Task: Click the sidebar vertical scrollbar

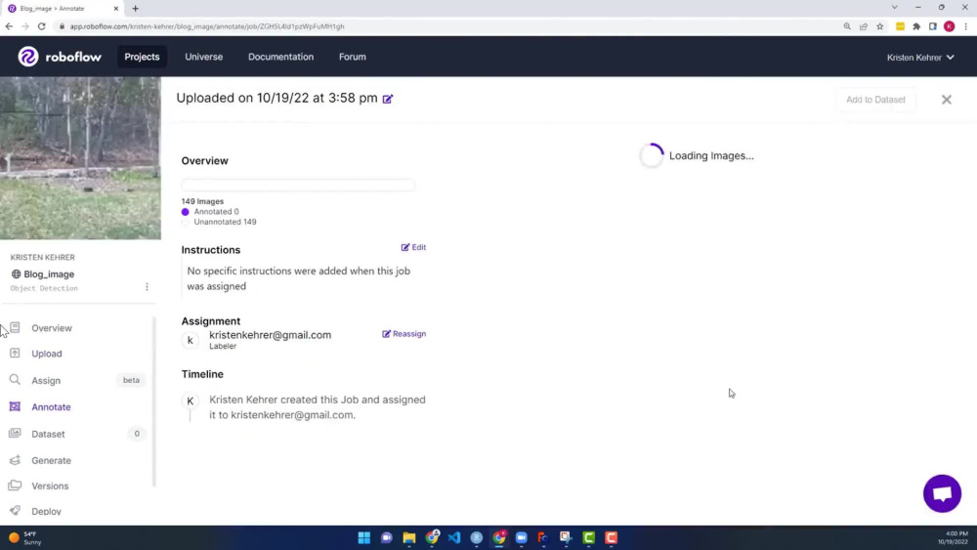Action: tap(154, 402)
